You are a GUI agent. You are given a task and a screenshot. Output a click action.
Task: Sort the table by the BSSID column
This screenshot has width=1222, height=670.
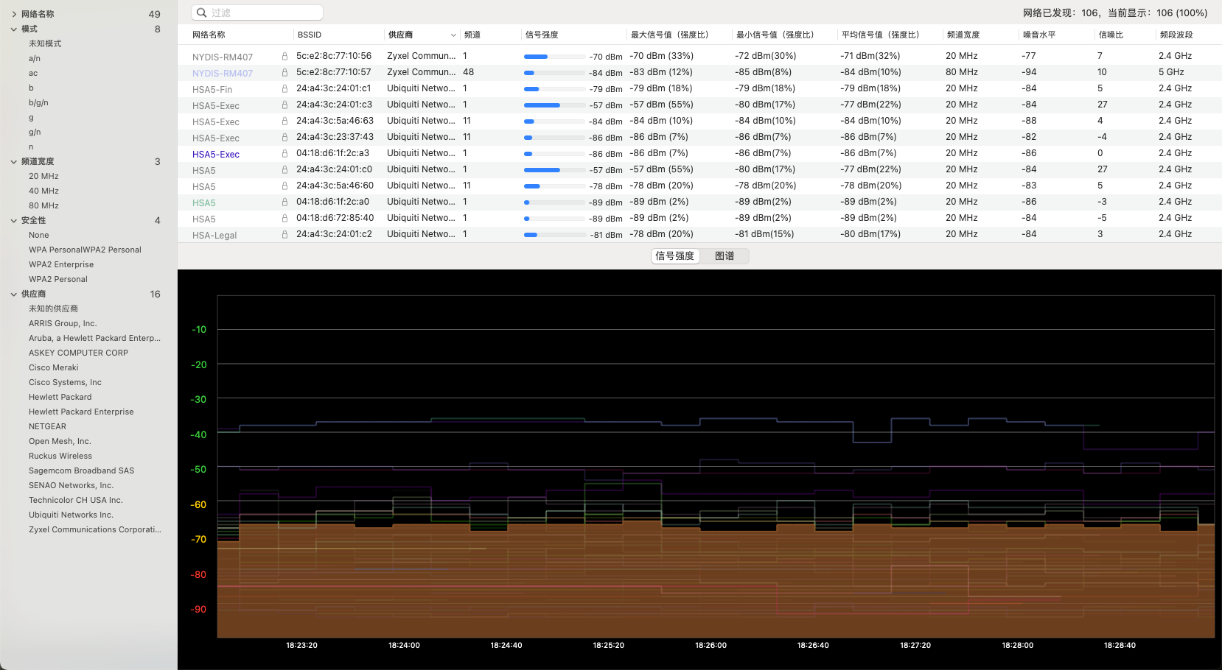(x=310, y=35)
